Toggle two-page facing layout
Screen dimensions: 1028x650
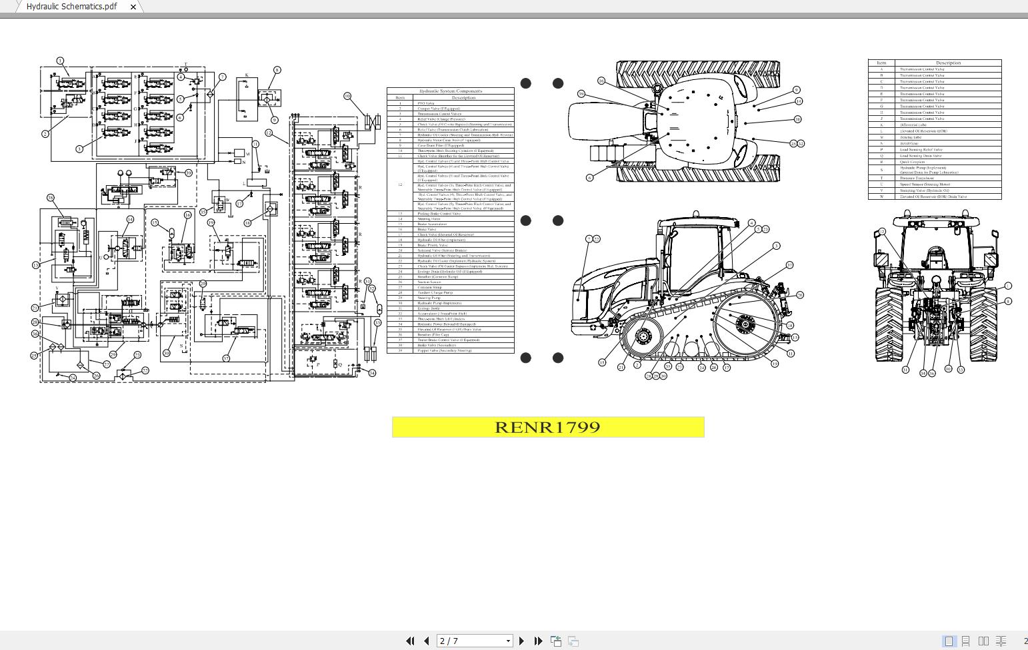pyautogui.click(x=983, y=641)
